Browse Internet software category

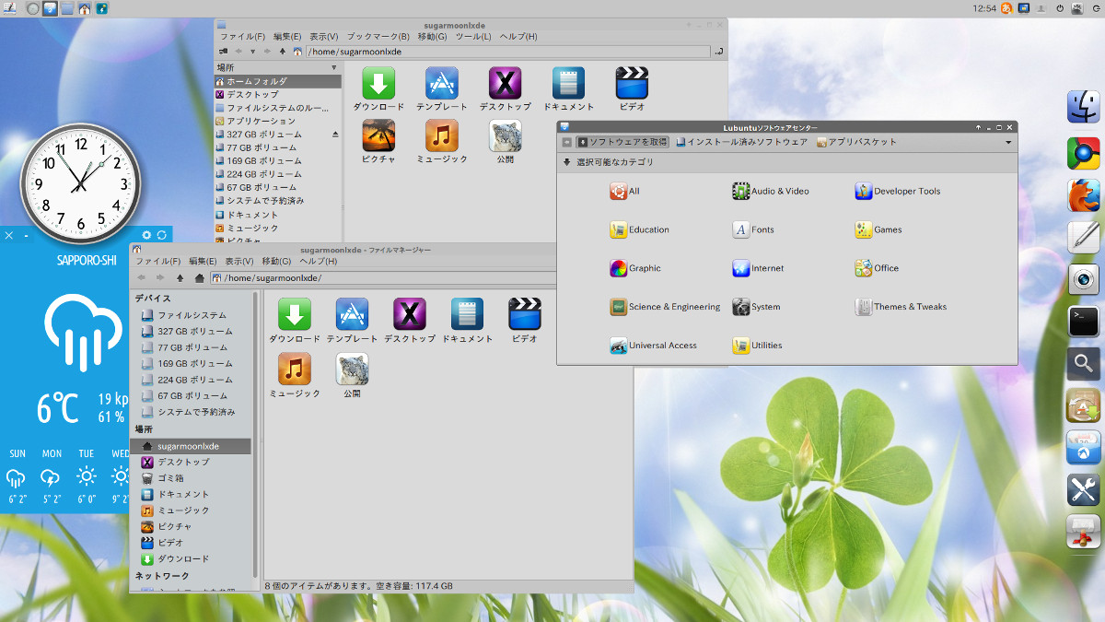tap(758, 269)
